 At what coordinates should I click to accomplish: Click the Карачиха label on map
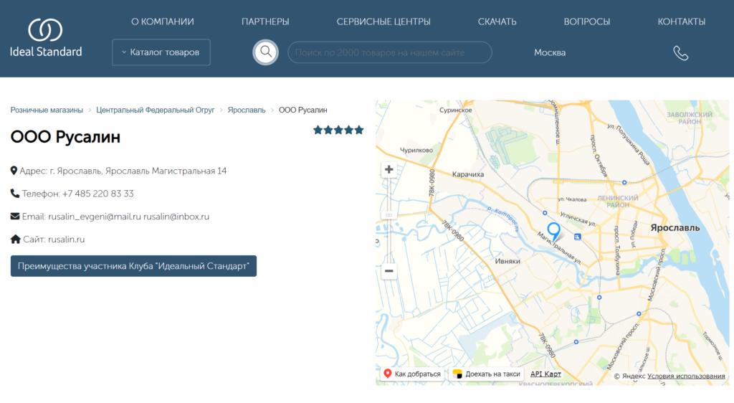point(468,174)
